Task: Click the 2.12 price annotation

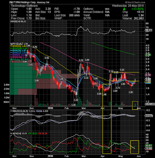Action: coord(86,78)
